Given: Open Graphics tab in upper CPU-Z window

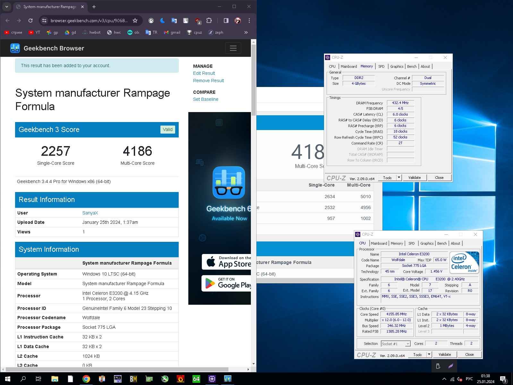Looking at the screenshot, I should tap(397, 66).
